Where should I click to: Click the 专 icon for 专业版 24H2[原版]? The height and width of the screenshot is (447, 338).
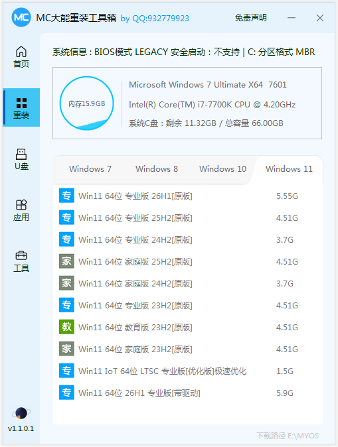click(x=66, y=239)
